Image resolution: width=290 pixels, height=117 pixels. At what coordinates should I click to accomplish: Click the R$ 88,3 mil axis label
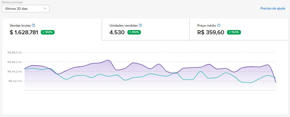click(15, 52)
